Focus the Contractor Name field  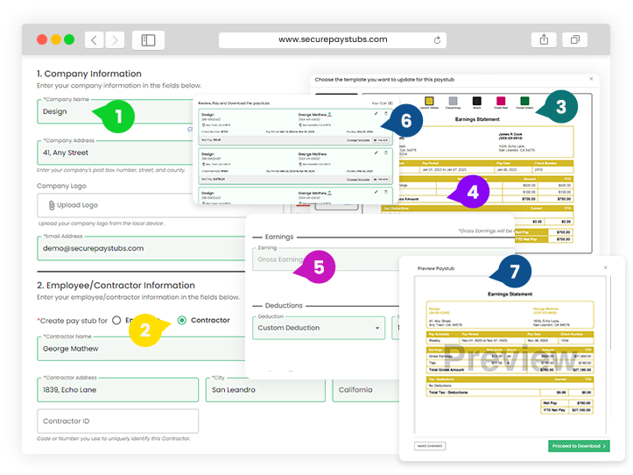pyautogui.click(x=141, y=349)
